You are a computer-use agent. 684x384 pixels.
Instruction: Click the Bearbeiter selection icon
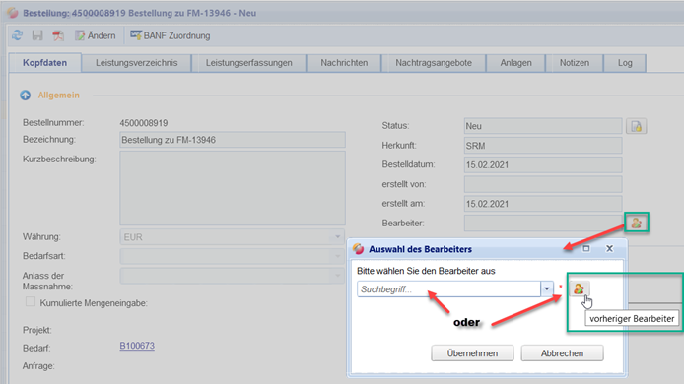click(x=637, y=223)
